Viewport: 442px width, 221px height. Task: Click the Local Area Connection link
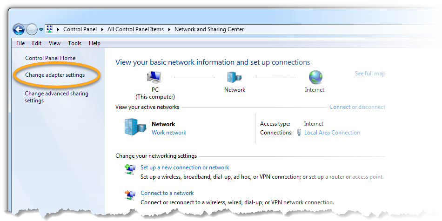click(x=332, y=133)
